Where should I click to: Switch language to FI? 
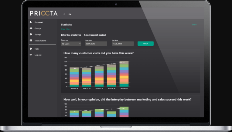coord(64,14)
